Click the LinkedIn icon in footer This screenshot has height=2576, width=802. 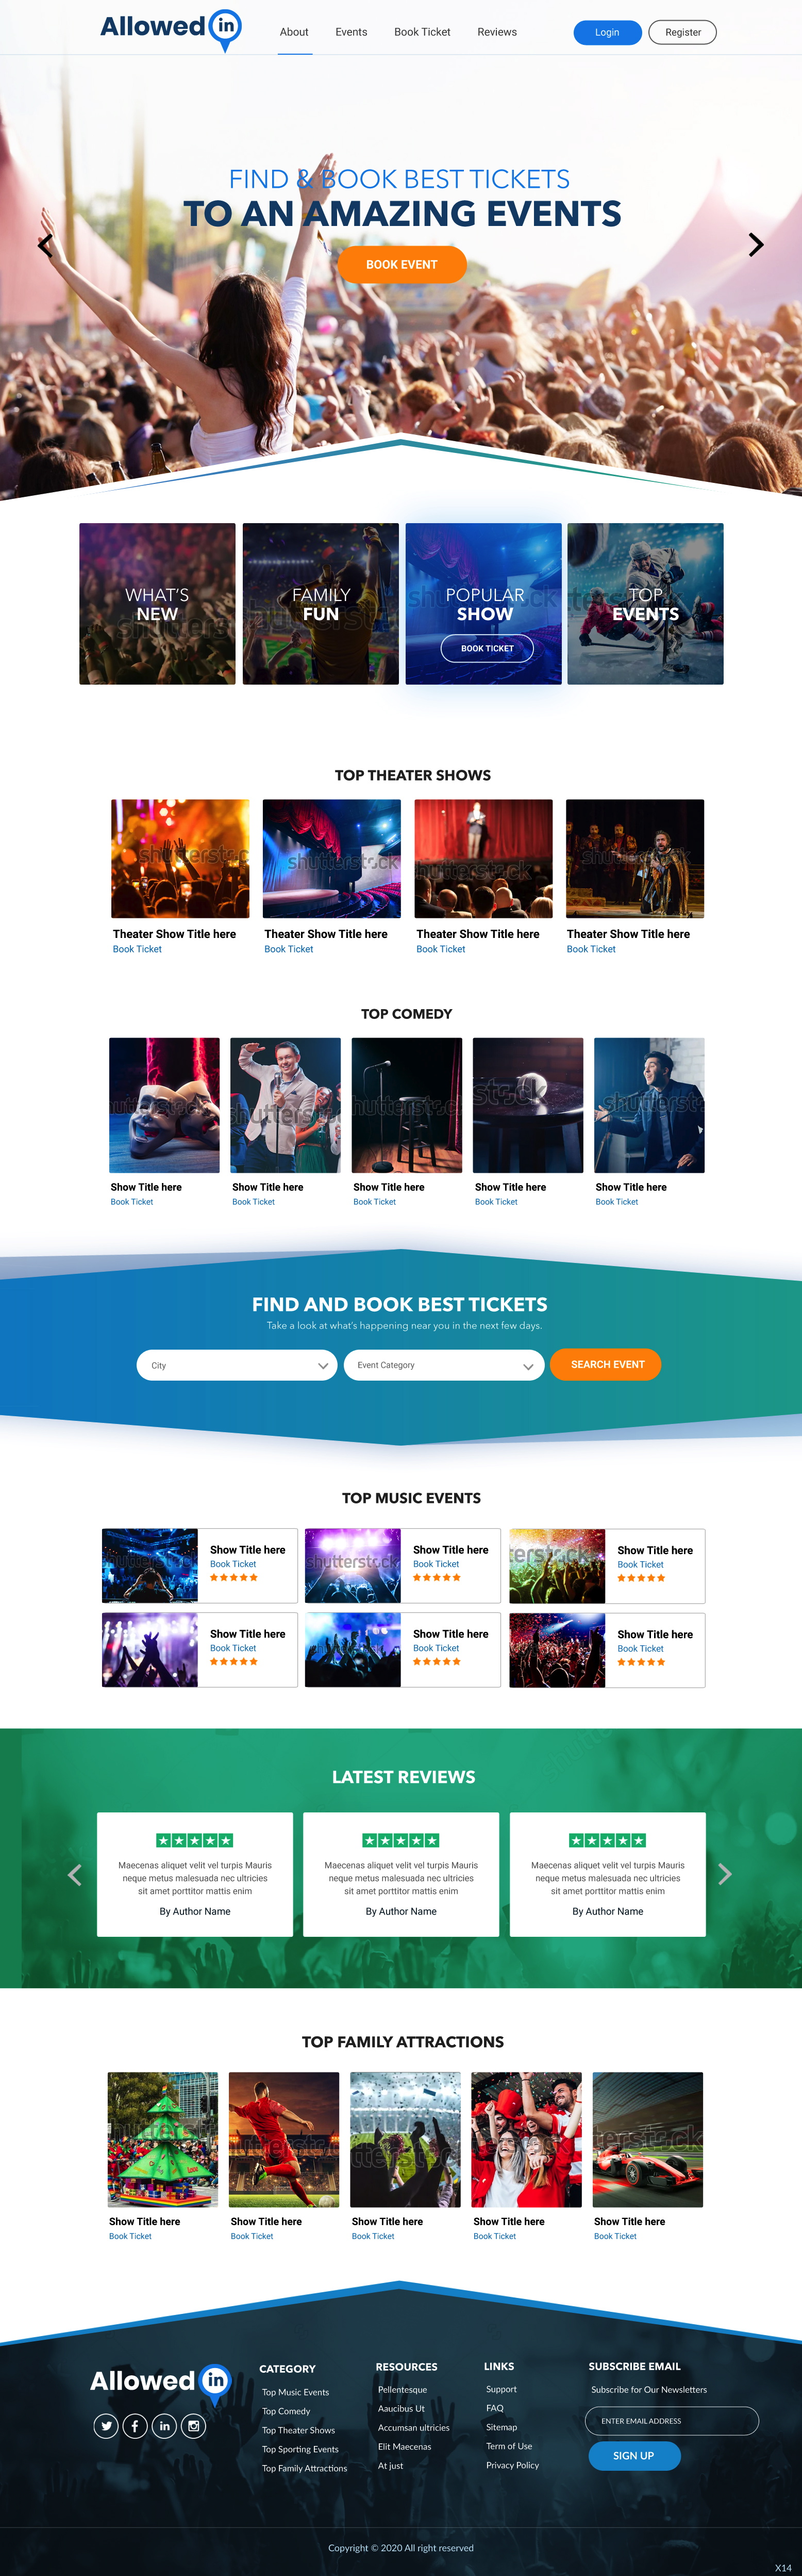click(x=165, y=2426)
